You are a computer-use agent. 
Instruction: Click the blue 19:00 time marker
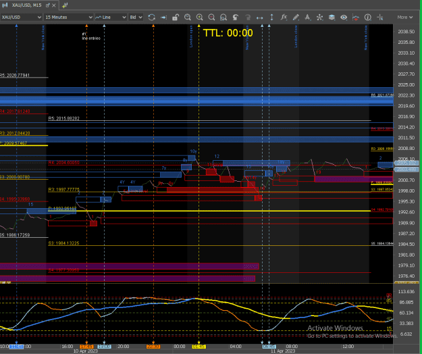(x=104, y=347)
